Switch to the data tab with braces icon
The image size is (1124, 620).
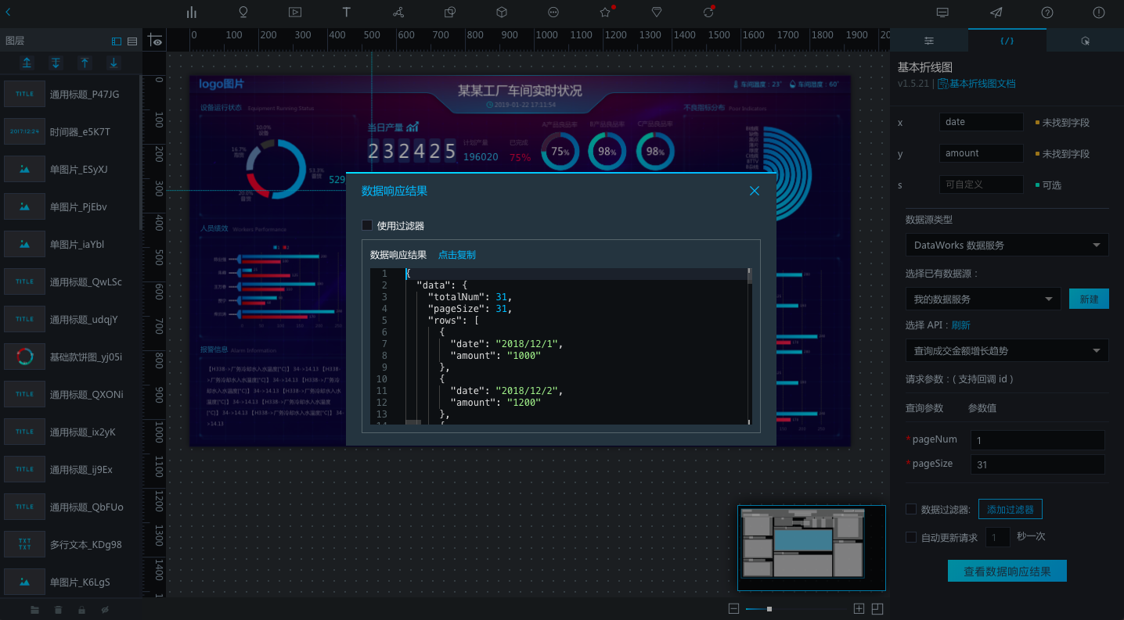pos(1007,41)
